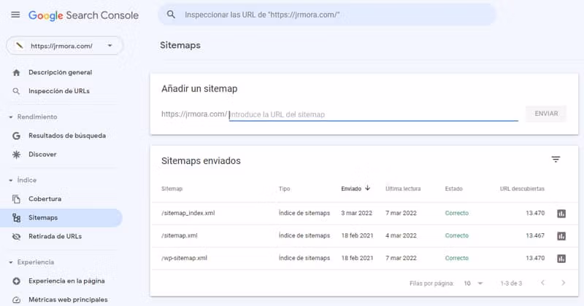
Task: Open the /sitemap_index.xml row
Action: click(364, 213)
